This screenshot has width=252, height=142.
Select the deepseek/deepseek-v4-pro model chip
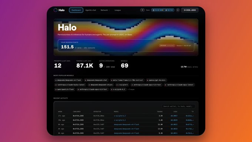(x=101, y=85)
